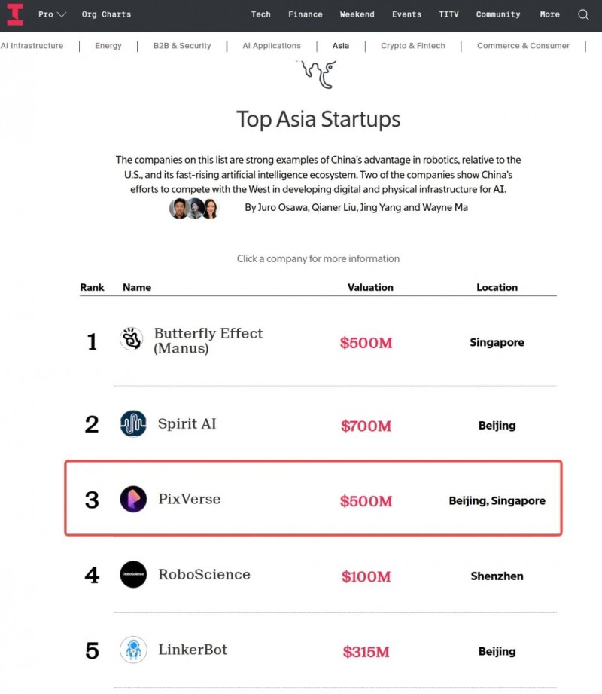The image size is (602, 694).
Task: Open the Butterfly Effect (Manus) company name
Action: 208,341
